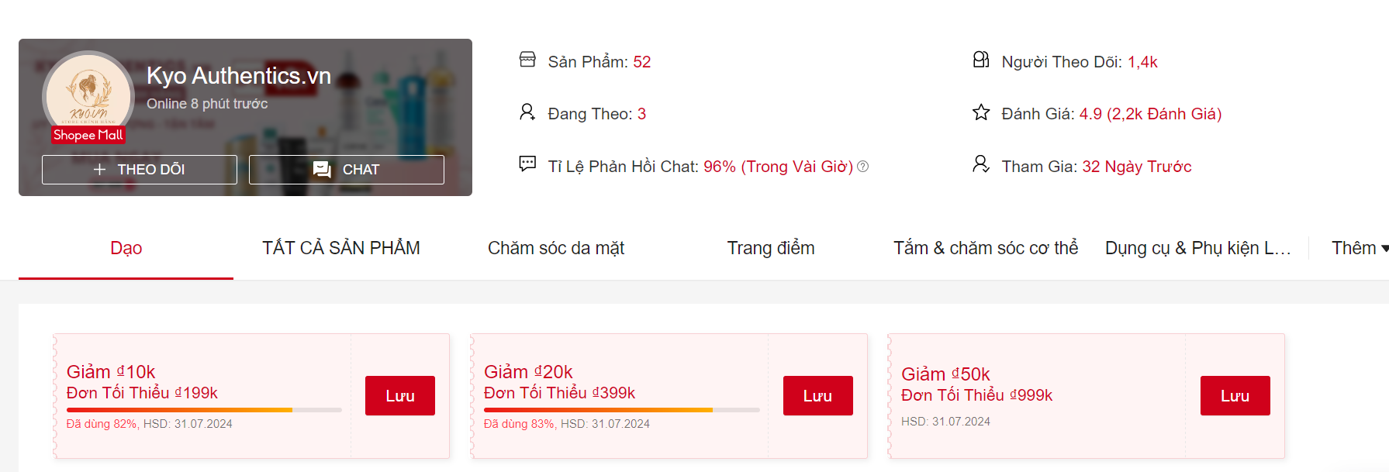Open the Kyo shop avatar logo
This screenshot has width=1389, height=472.
click(x=88, y=95)
